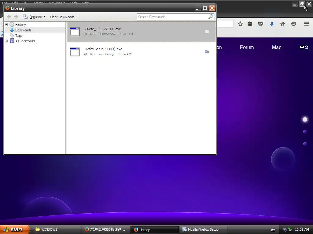The width and height of the screenshot is (313, 234).
Task: Click the 10:09 AM system clock
Action: [x=302, y=229]
